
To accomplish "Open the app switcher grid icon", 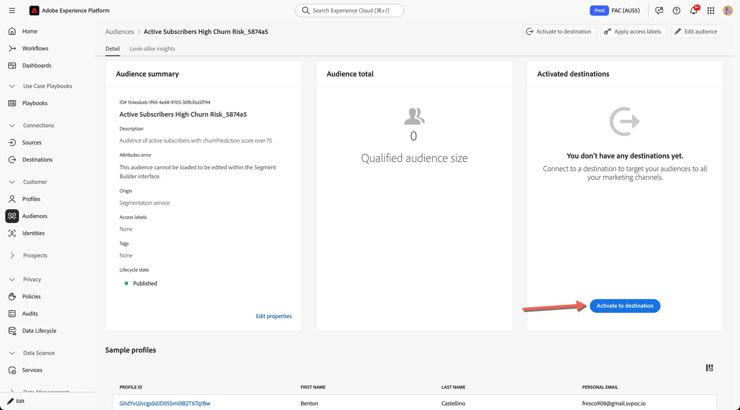I will coord(711,11).
